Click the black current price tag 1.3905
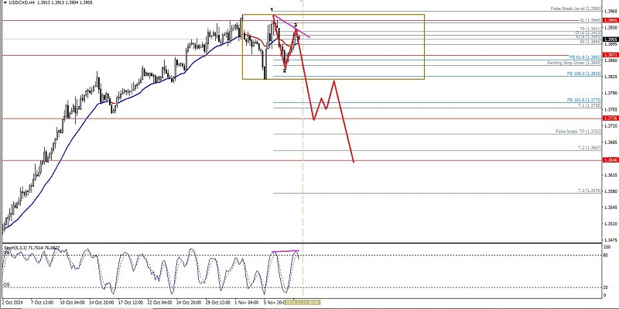The image size is (619, 309). (610, 39)
